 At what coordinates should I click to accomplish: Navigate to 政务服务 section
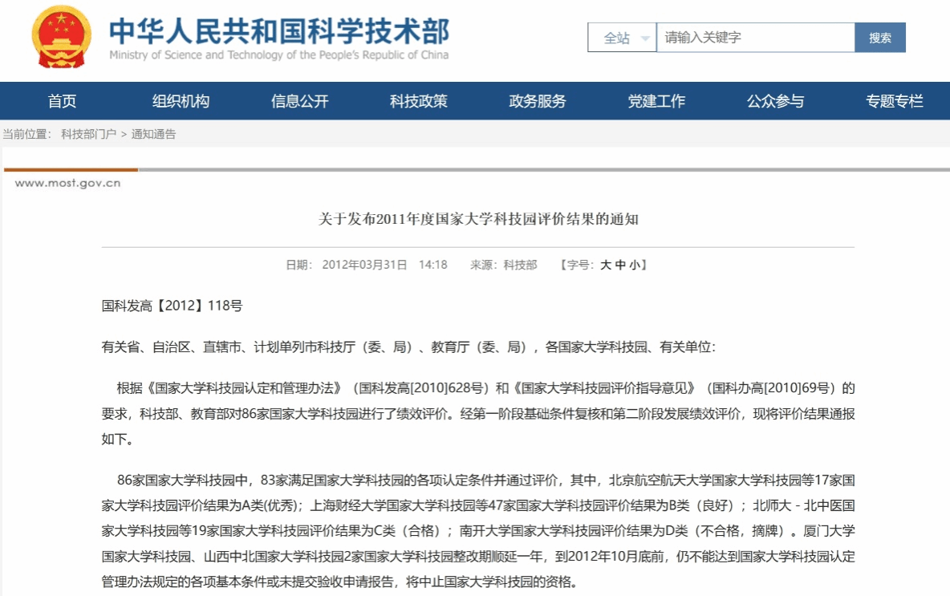tap(537, 101)
